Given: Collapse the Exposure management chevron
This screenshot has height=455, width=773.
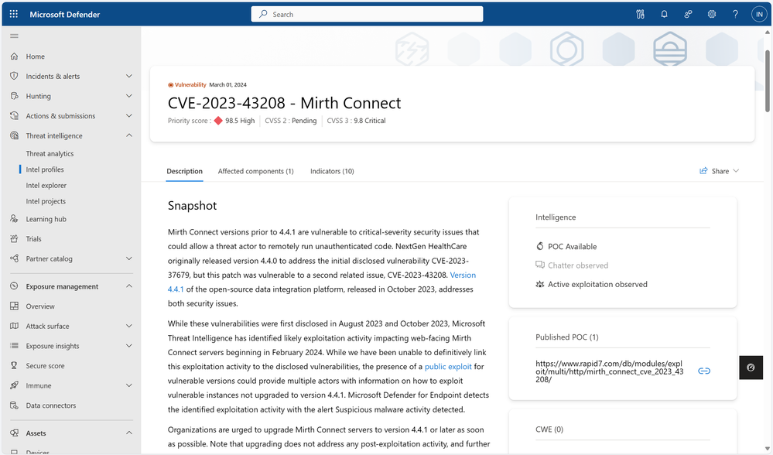Looking at the screenshot, I should (x=129, y=286).
